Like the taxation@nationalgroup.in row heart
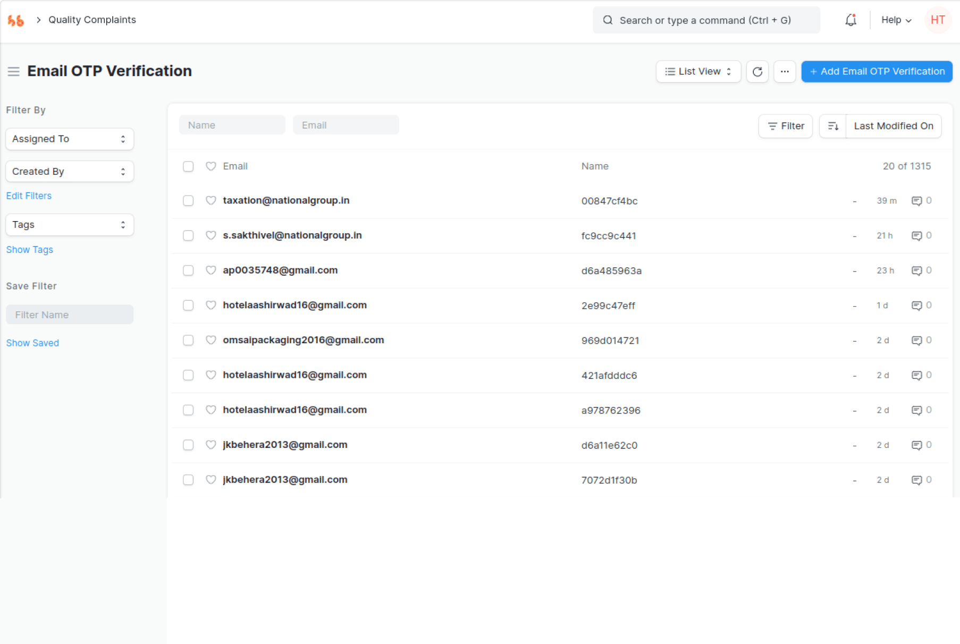Screen dimensions: 960x644 pyautogui.click(x=211, y=200)
